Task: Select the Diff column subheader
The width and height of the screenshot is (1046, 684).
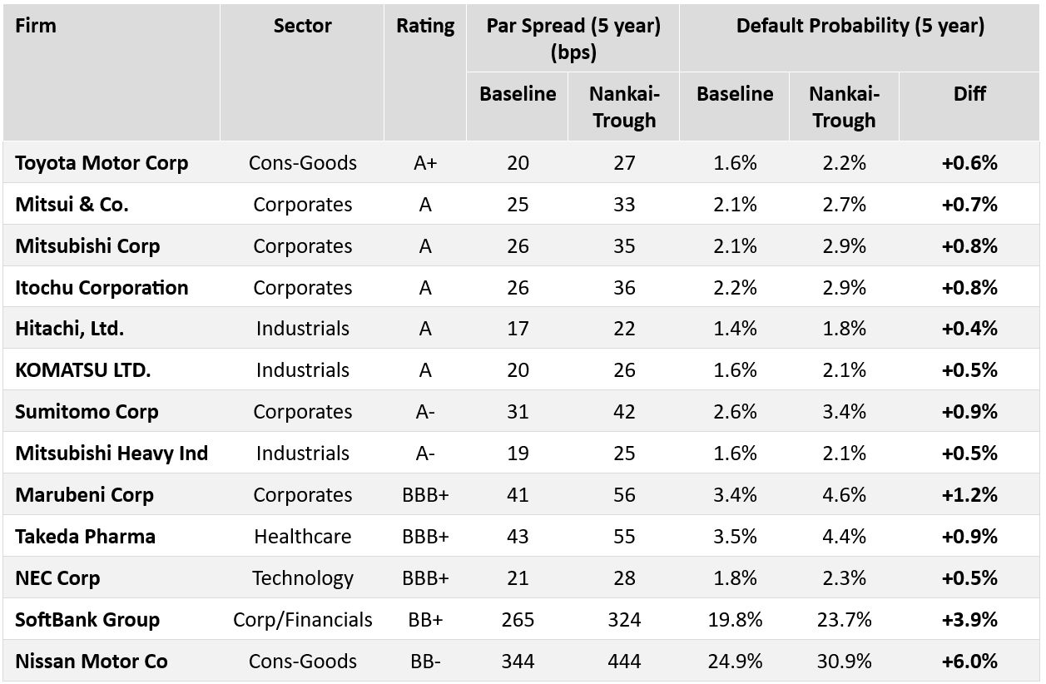Action: pos(969,93)
